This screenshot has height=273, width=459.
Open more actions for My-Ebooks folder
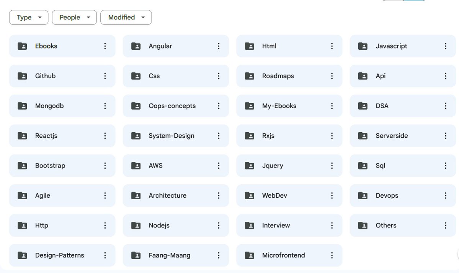[332, 106]
